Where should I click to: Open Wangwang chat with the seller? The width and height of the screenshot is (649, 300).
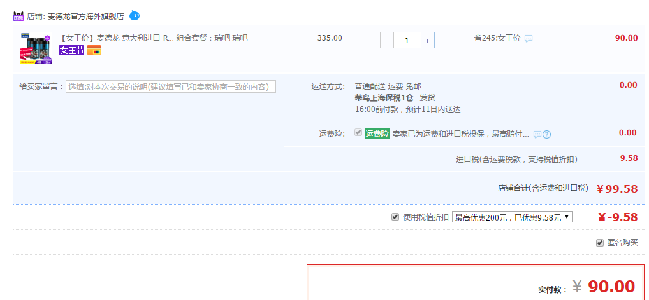tap(135, 16)
